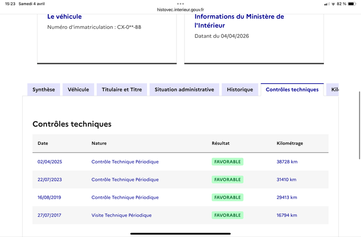Viewport: 361px width, 237px height.
Task: Click Contrôle Technique Périodique in the 16/08/2019 row
Action: click(x=125, y=197)
